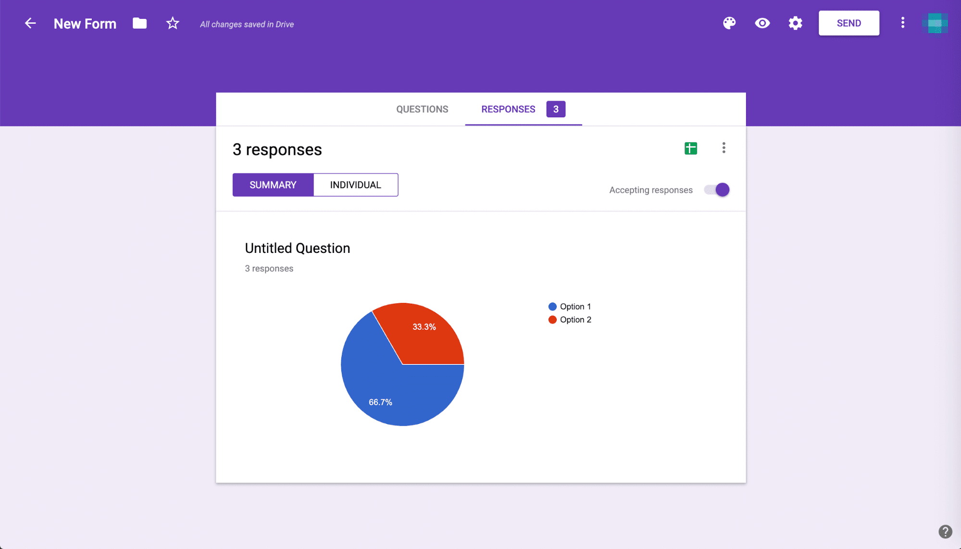
Task: Open the settings gear icon
Action: 795,23
